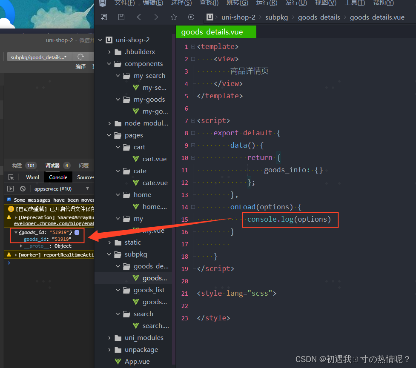Open the 运行(R) menu
Viewport: 416px width, 368px height.
pyautogui.click(x=267, y=3)
